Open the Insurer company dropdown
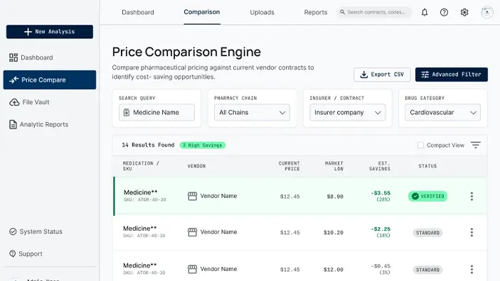This screenshot has height=281, width=500. click(347, 112)
